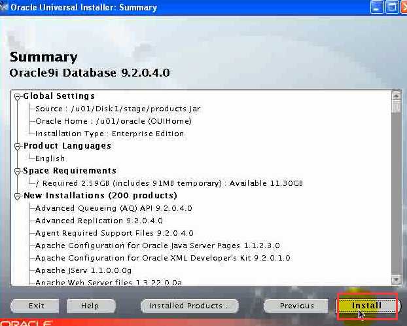Click the summary list scrollbar thumb

point(396,107)
